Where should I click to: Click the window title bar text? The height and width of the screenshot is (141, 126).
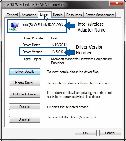coord(33,5)
